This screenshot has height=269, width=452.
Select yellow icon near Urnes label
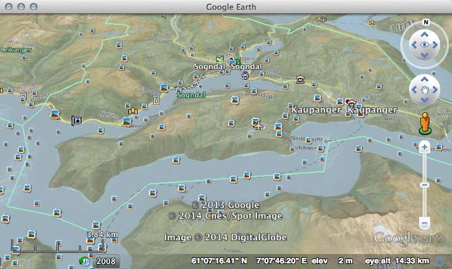372,22
